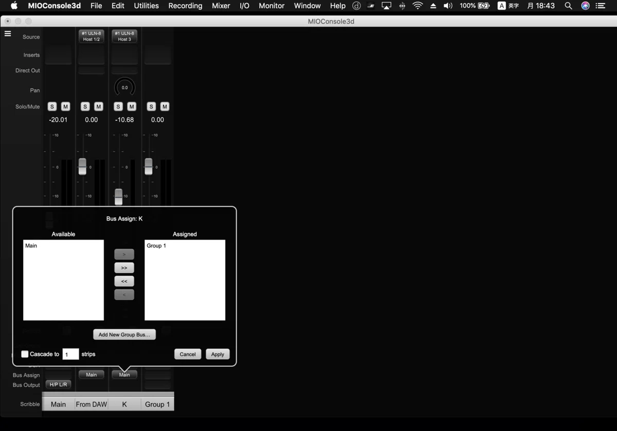Click the Main scribble strip label
The height and width of the screenshot is (431, 617).
[x=58, y=404]
